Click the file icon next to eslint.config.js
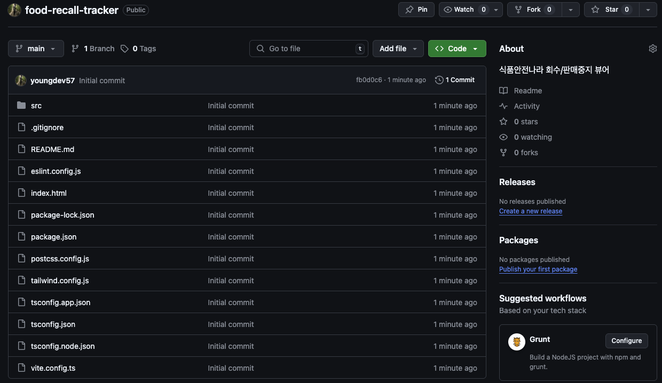The image size is (662, 383). tap(21, 171)
